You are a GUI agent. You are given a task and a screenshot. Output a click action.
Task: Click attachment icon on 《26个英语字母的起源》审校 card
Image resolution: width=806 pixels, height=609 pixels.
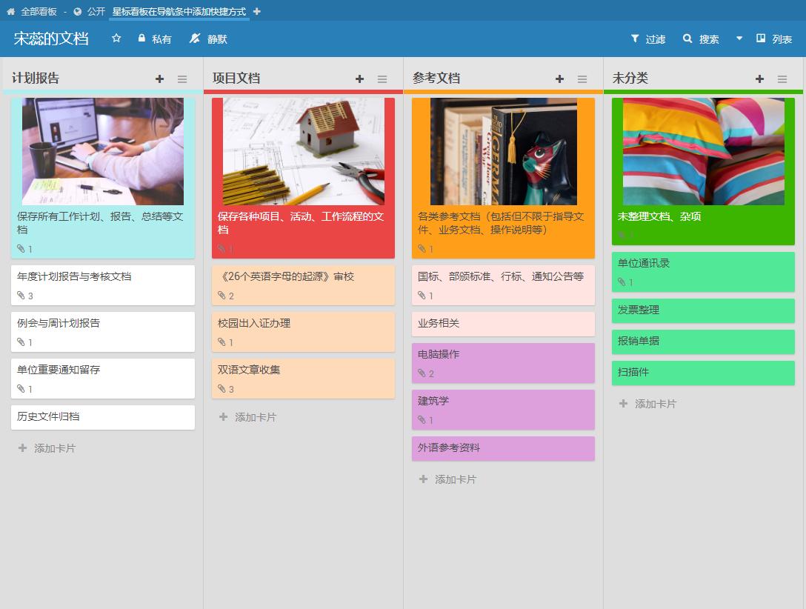click(x=222, y=296)
